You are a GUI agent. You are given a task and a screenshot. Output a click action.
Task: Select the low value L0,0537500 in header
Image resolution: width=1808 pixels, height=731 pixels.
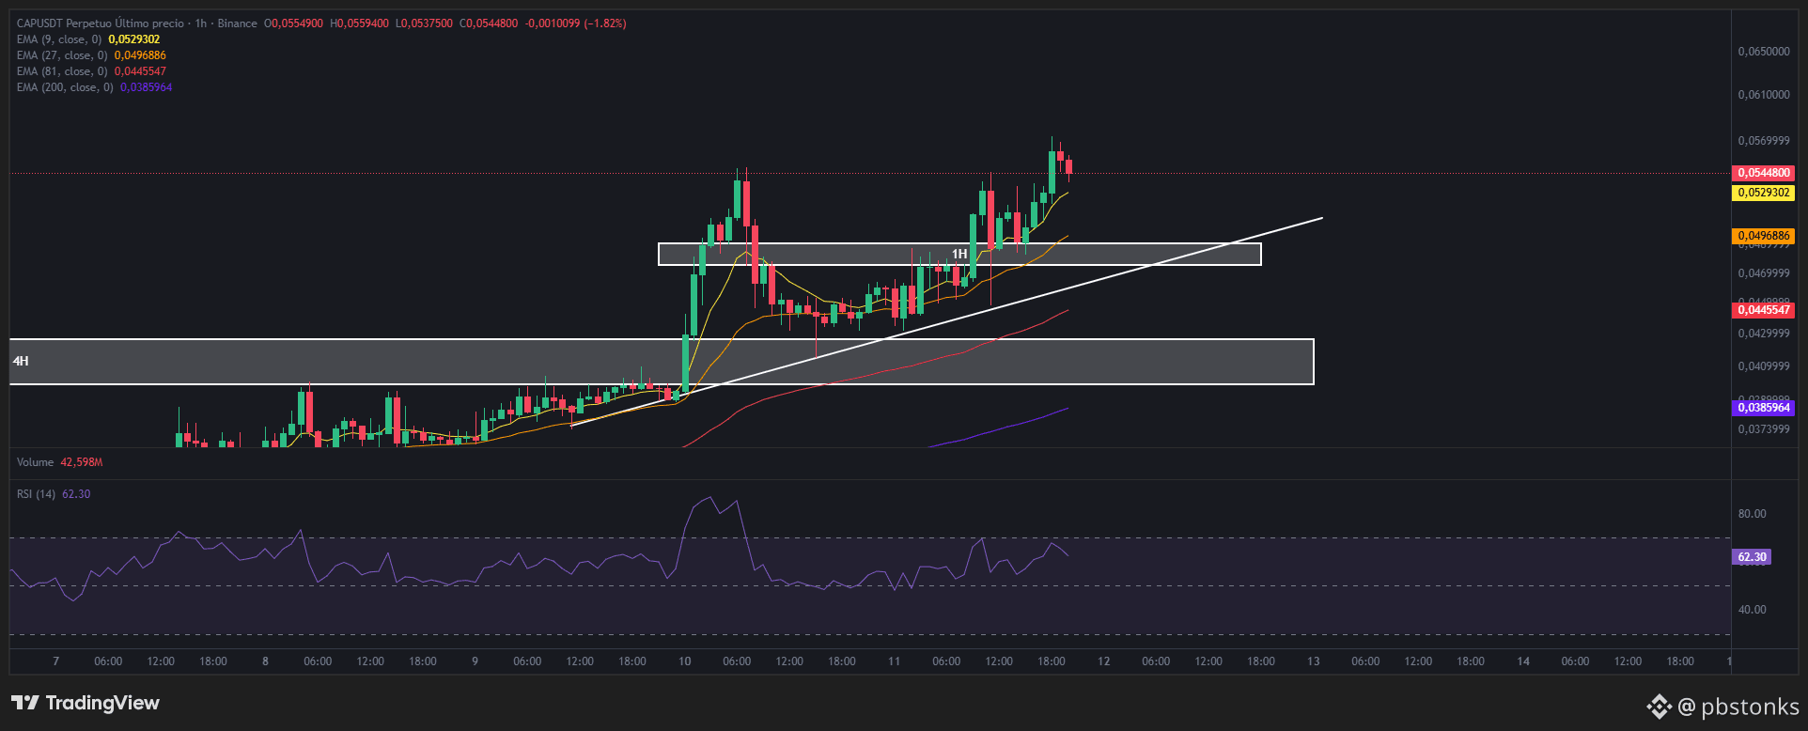coord(424,23)
